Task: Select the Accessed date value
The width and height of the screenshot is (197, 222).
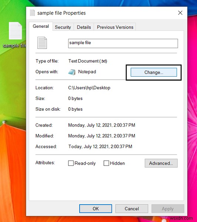Action: click(x=100, y=147)
